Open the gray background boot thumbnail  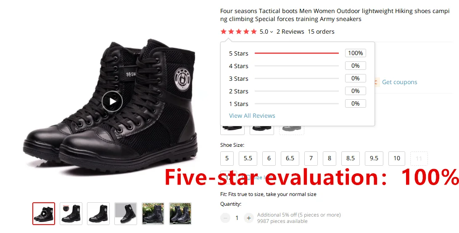click(x=126, y=214)
